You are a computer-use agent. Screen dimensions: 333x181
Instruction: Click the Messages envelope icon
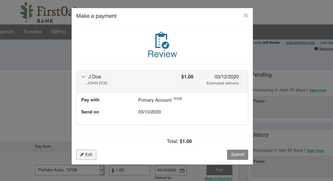click(316, 49)
